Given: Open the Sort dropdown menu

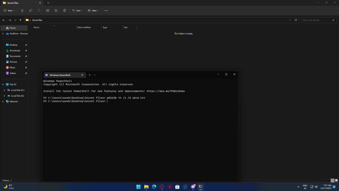Looking at the screenshot, I should 77,11.
